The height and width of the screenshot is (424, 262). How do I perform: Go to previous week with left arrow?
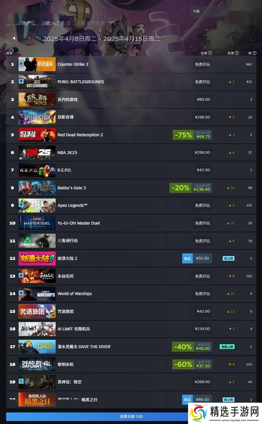(x=14, y=38)
